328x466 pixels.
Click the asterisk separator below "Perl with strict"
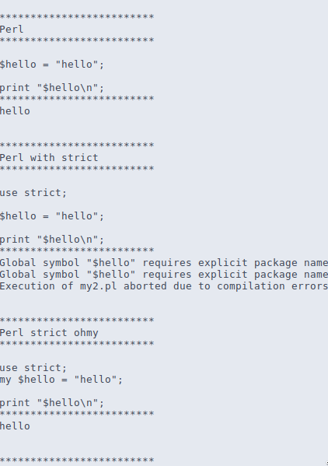[x=77, y=168]
